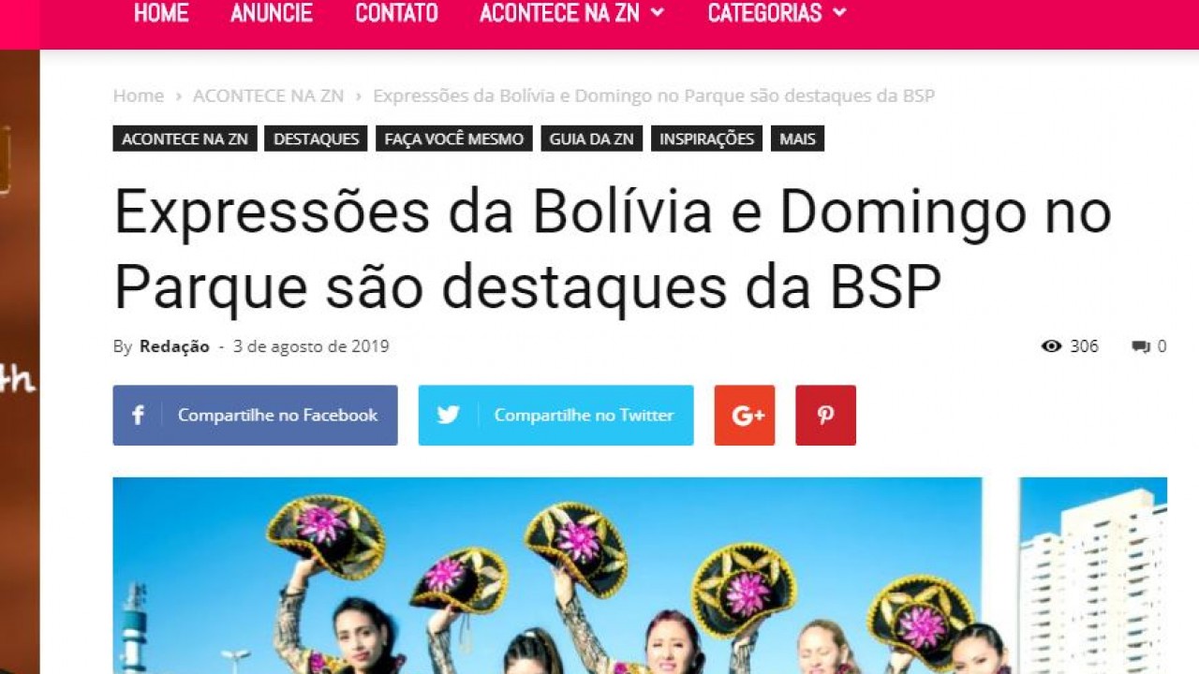Go to the ANUNCIE page
Screen dimensions: 1199x674
coord(272,13)
